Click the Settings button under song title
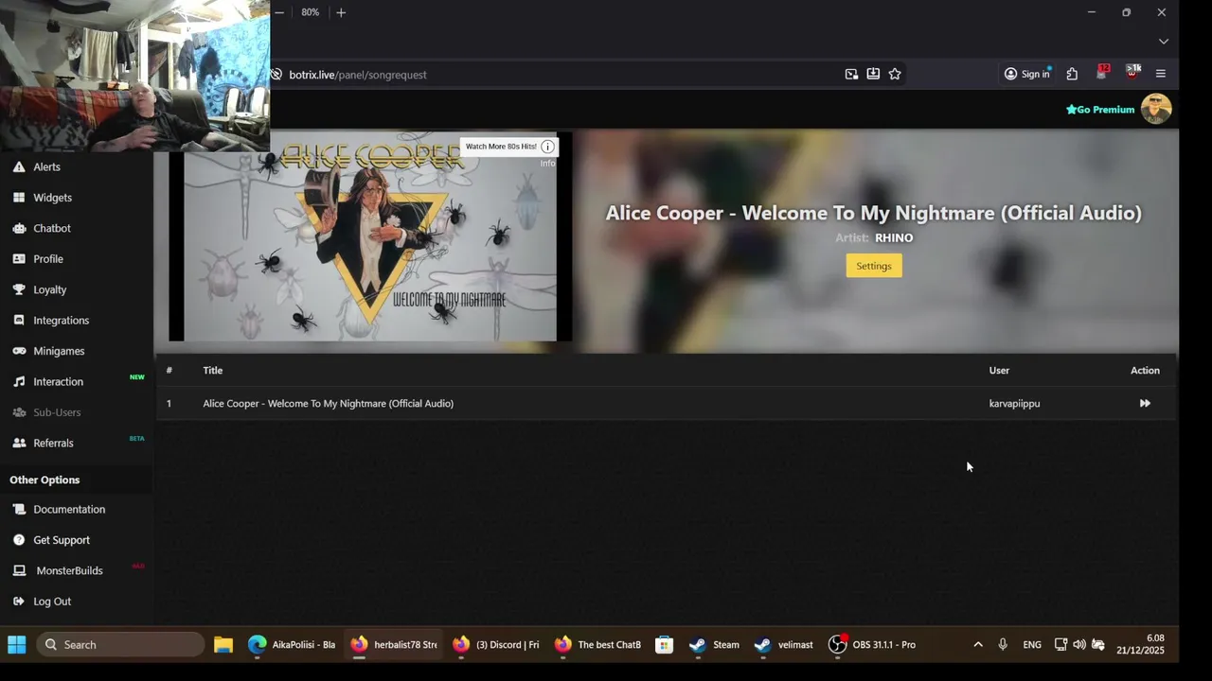 coord(874,266)
